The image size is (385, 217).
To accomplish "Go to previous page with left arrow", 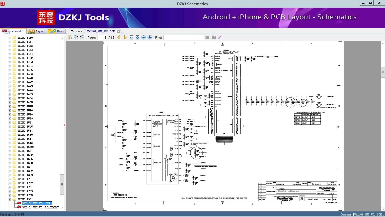I will pos(119,37).
